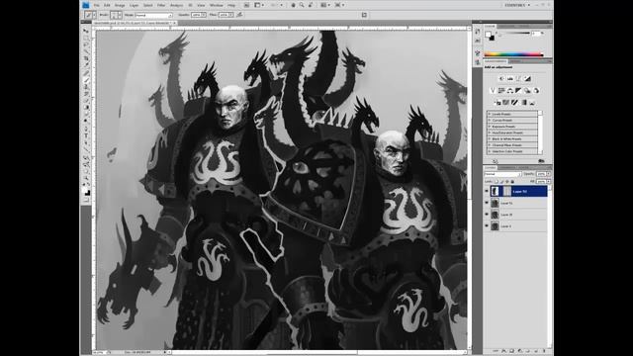Viewport: 633px width, 356px height.
Task: Click the foreground color swatch in Color panel
Action: click(488, 34)
